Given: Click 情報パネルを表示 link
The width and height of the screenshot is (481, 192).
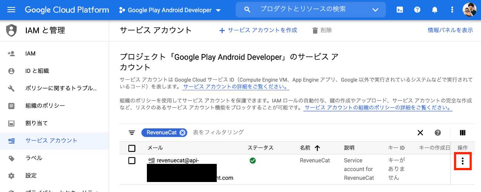Looking at the screenshot, I should tap(450, 30).
